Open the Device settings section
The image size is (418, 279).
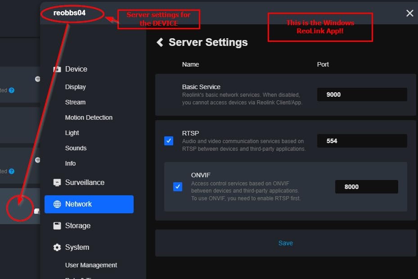coord(76,69)
